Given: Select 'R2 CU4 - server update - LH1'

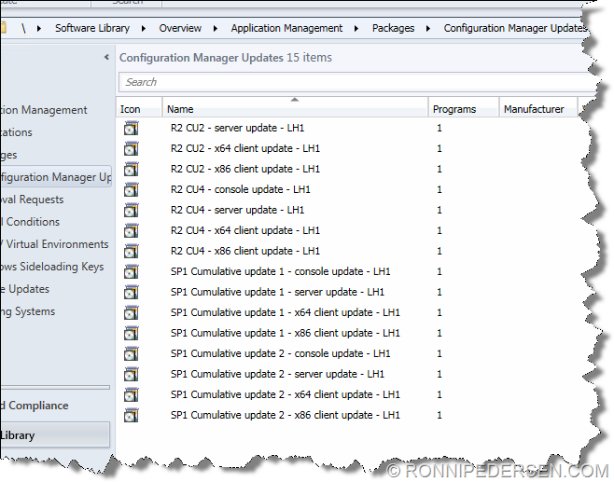Looking at the screenshot, I should click(237, 210).
